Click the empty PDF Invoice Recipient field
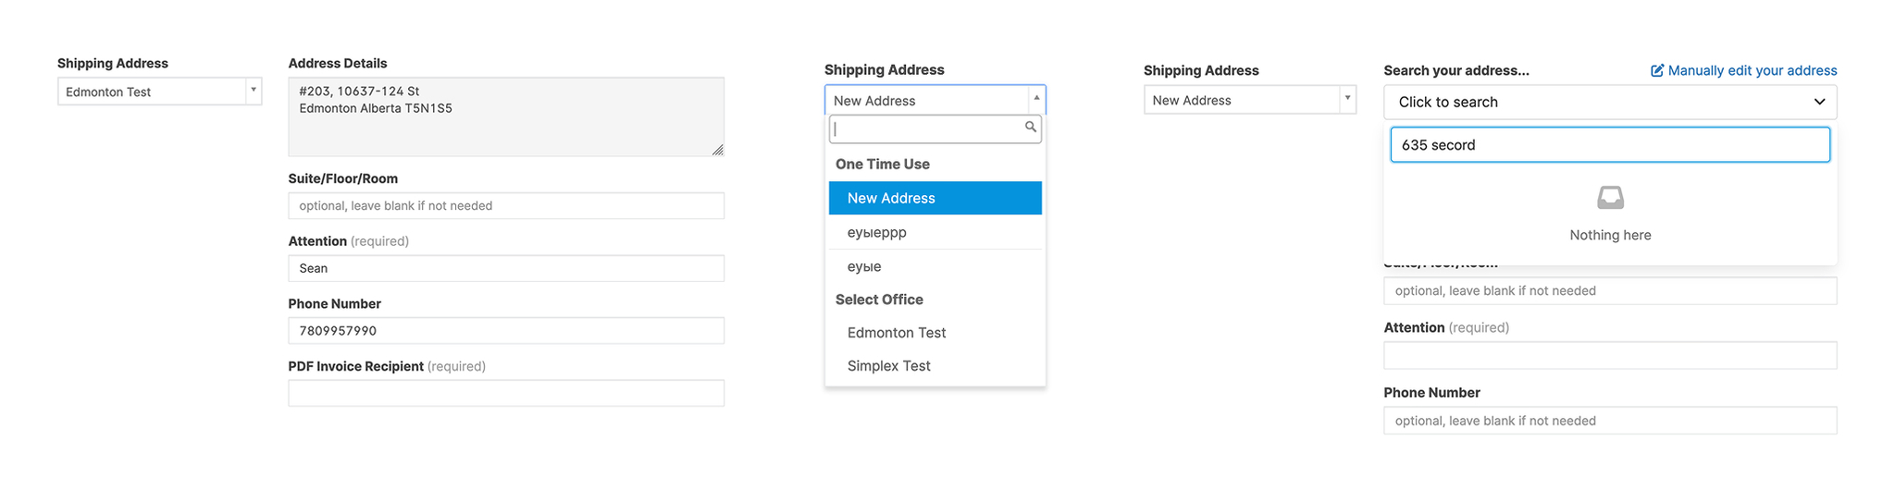Viewport: 1895px width, 502px height. tap(505, 393)
